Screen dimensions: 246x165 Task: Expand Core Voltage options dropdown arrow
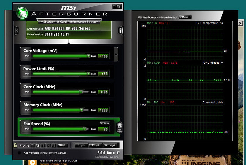pyautogui.click(x=116, y=55)
